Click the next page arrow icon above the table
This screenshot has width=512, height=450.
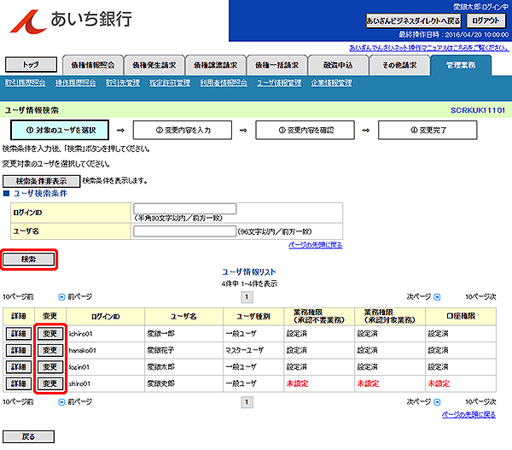(437, 297)
